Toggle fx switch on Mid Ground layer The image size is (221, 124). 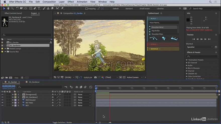pos(60,100)
